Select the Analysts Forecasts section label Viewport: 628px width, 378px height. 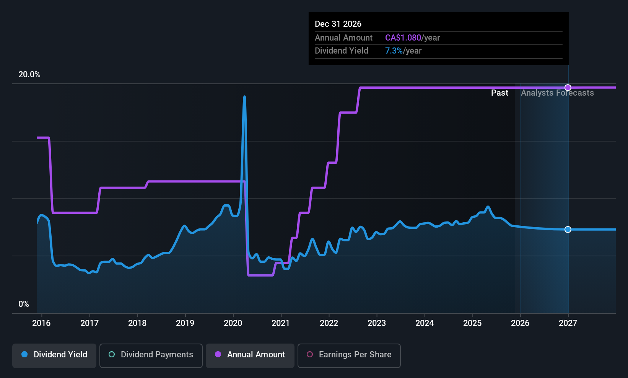[x=557, y=93]
